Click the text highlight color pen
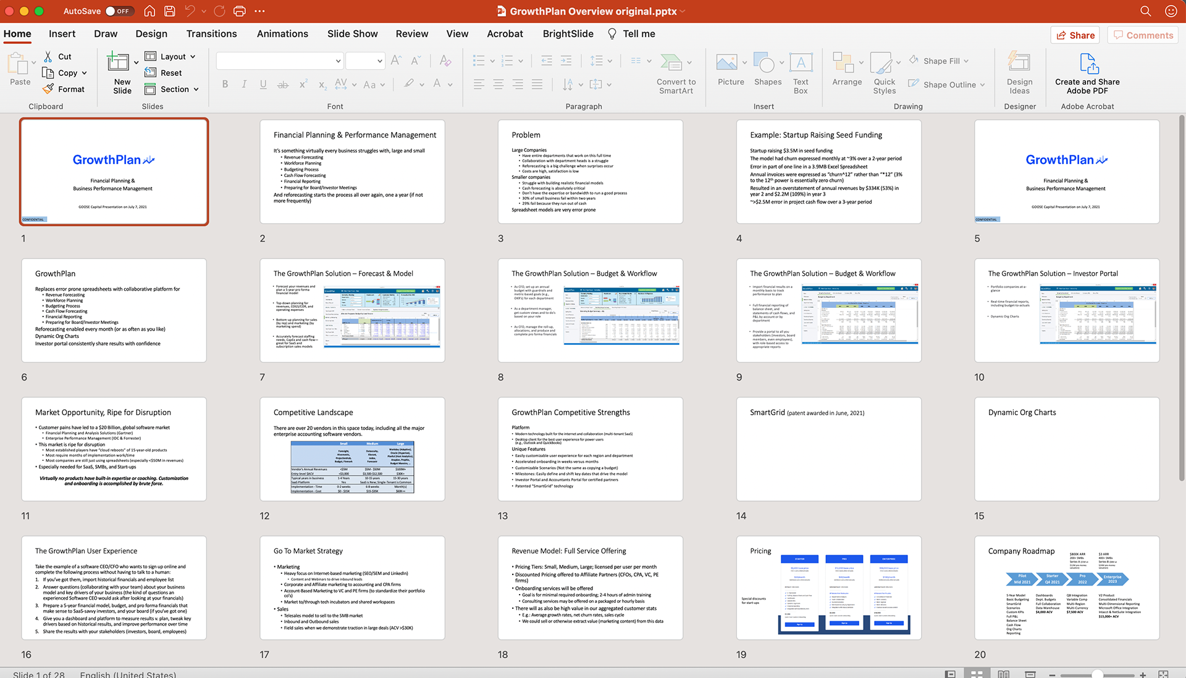Viewport: 1186px width, 678px height. coord(409,83)
